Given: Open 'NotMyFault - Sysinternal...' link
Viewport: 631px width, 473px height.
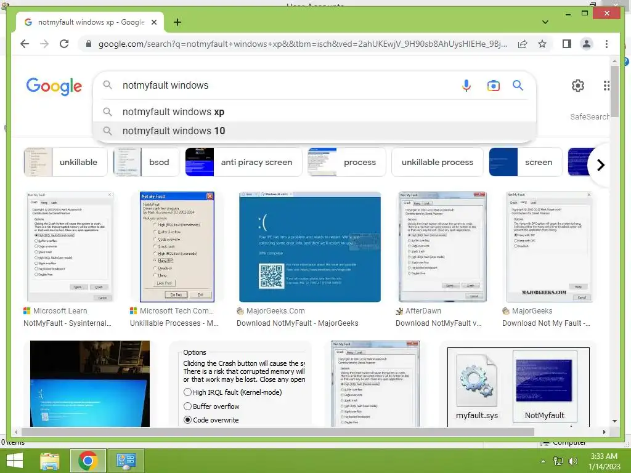Looking at the screenshot, I should [x=67, y=323].
